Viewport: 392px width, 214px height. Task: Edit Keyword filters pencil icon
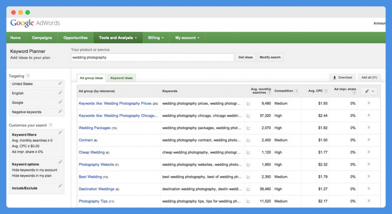coord(60,132)
